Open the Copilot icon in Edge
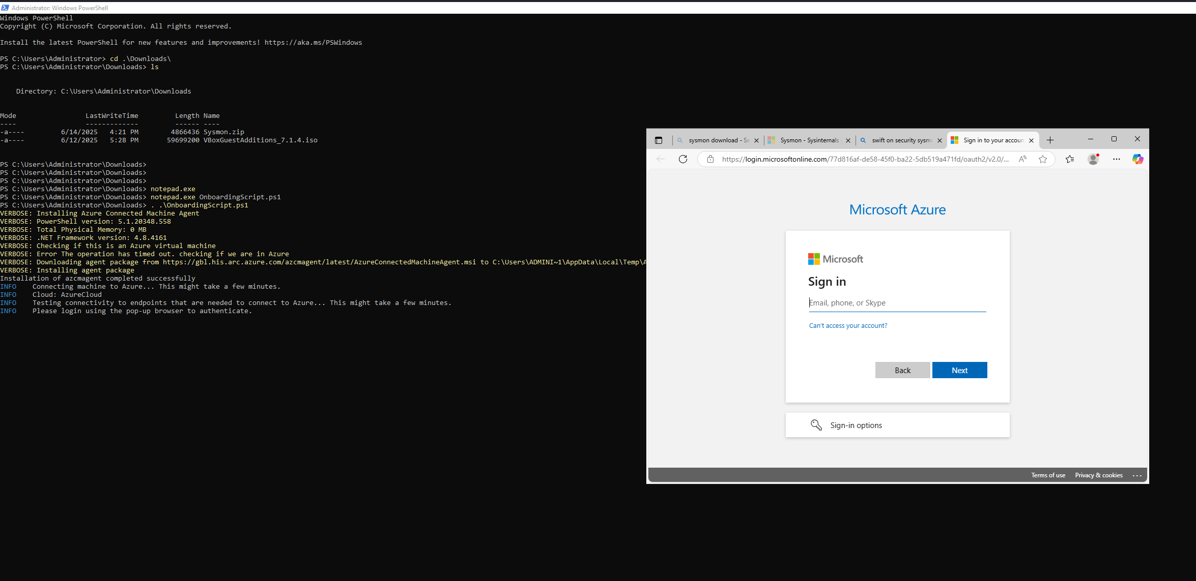1196x581 pixels. [1138, 159]
